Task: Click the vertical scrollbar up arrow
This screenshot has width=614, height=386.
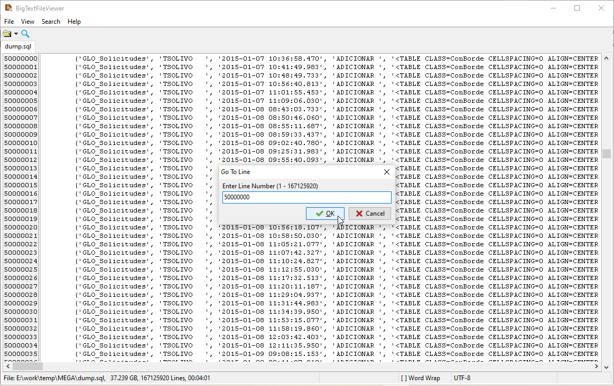Action: (607, 58)
